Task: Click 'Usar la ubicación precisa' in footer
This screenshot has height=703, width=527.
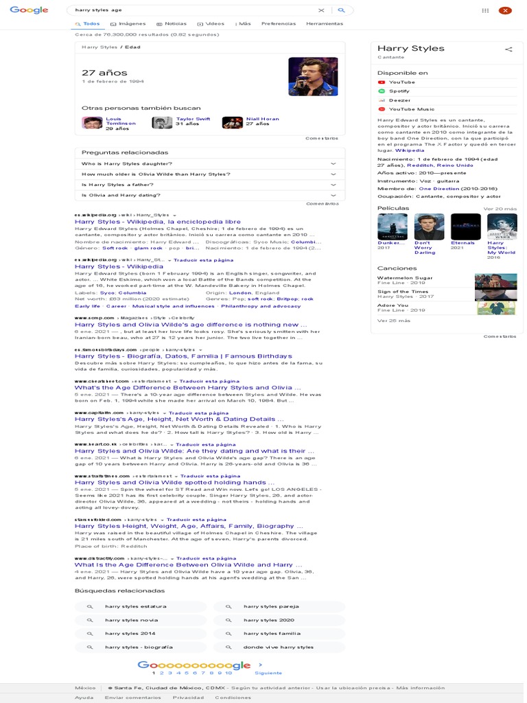Action: pyautogui.click(x=354, y=688)
